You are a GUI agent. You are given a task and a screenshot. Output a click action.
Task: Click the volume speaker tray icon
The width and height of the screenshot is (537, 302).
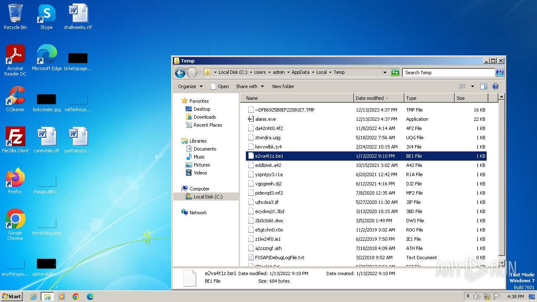477,297
